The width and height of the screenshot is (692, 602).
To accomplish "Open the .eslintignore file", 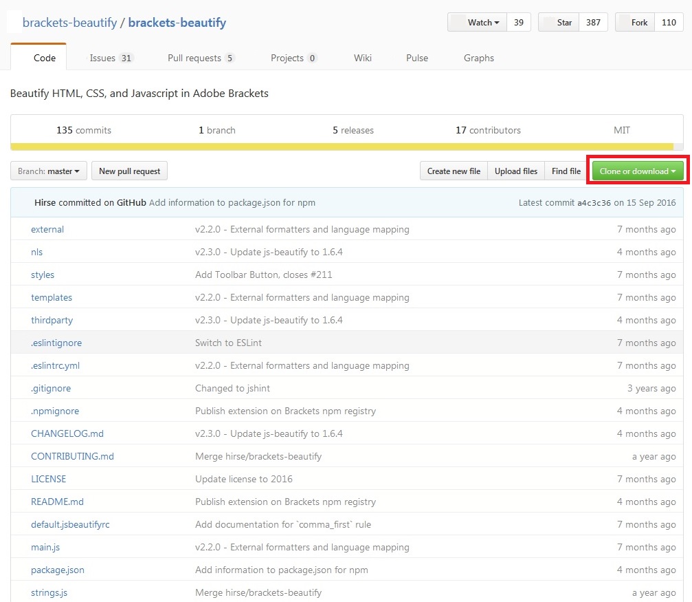I will [56, 343].
